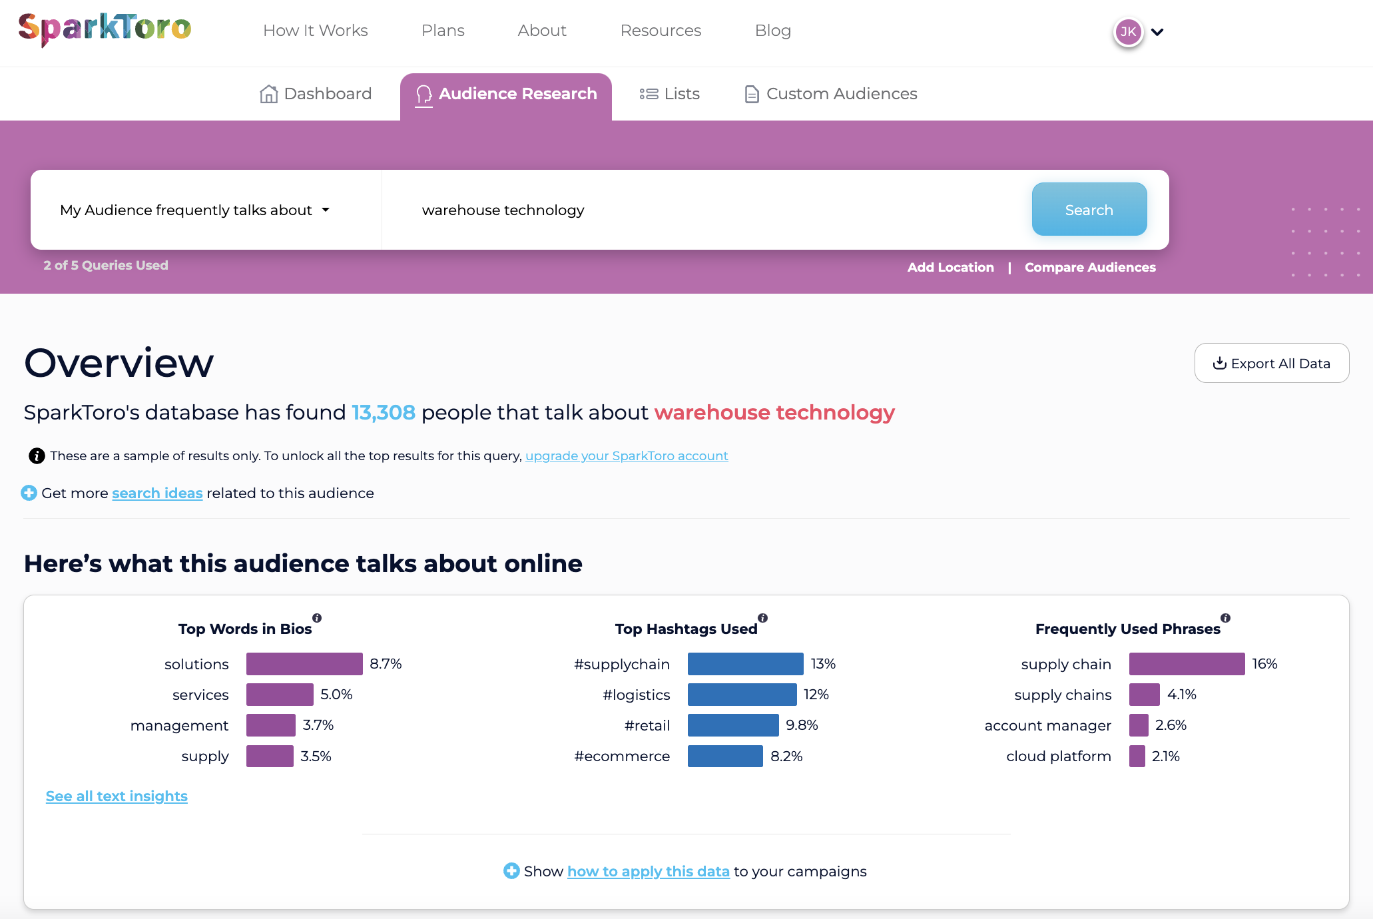Click the 'supply' bio word
1373x919 pixels.
click(x=204, y=757)
